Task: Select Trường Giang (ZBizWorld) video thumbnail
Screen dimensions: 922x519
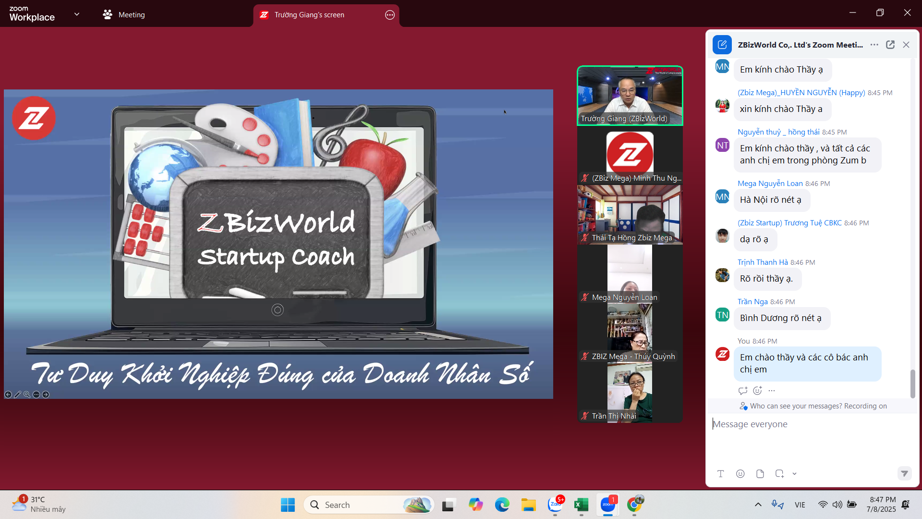Action: point(630,96)
